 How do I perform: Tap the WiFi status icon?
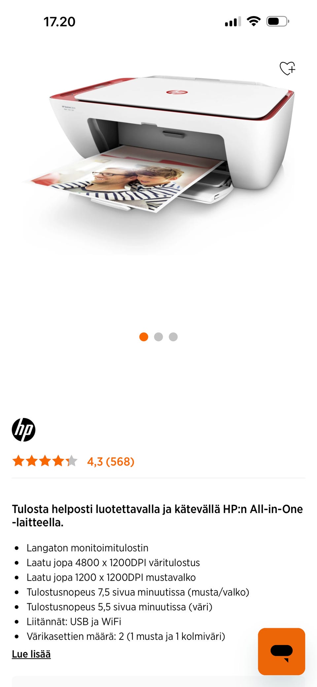point(254,21)
